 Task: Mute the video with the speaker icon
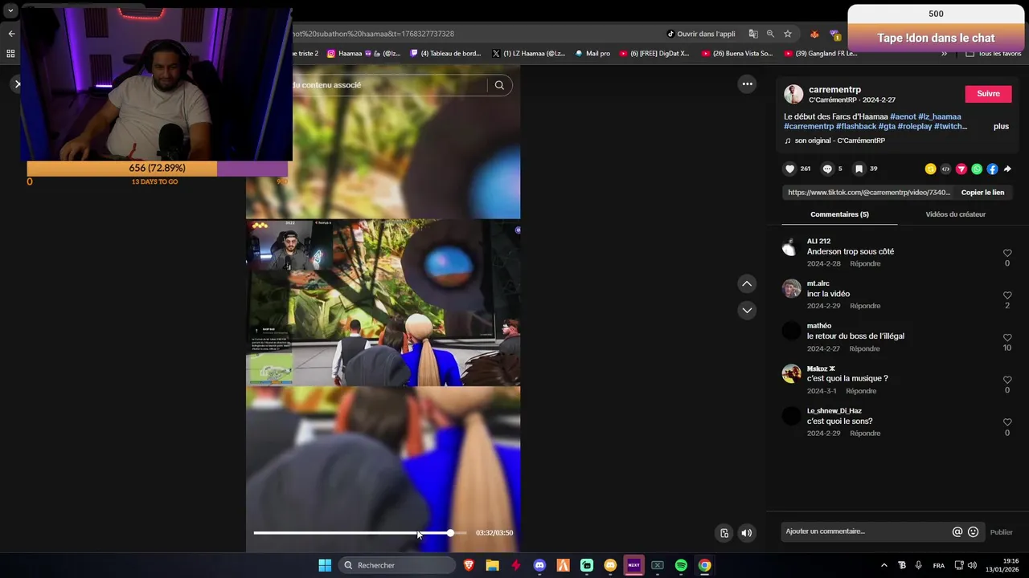[747, 532]
